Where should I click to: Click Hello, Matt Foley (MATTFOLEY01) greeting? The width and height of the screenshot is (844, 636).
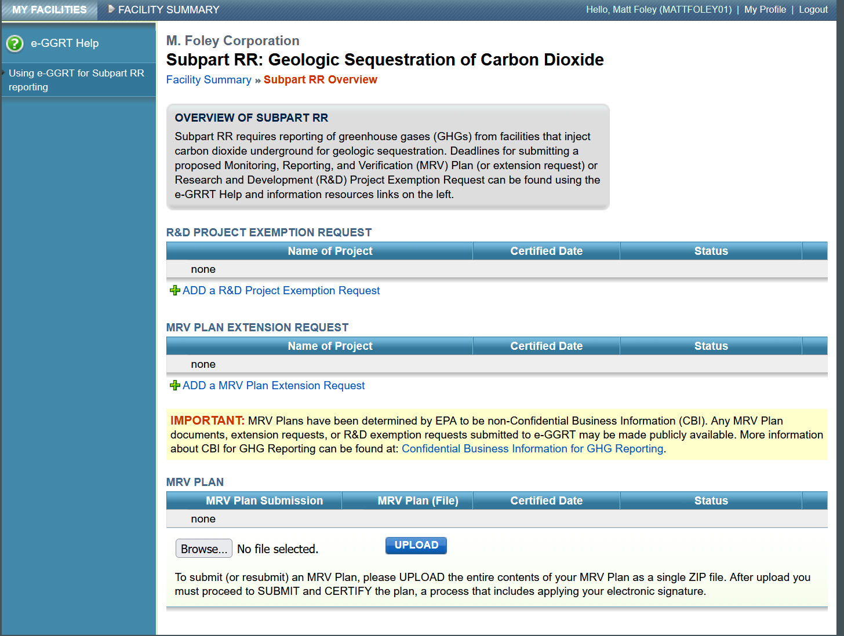(x=659, y=10)
